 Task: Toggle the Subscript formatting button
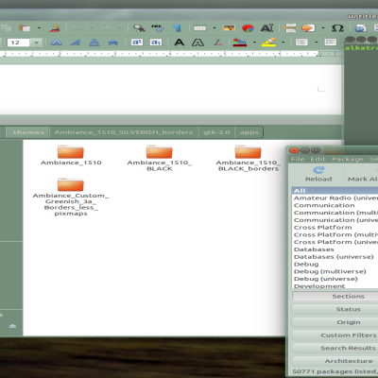[x=156, y=42]
